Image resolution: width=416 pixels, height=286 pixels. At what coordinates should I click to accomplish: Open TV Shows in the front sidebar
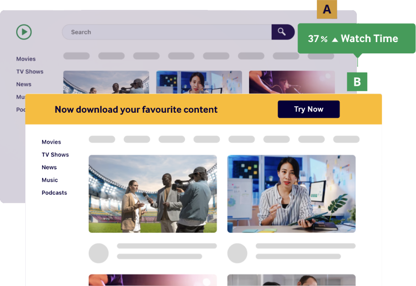pyautogui.click(x=55, y=155)
